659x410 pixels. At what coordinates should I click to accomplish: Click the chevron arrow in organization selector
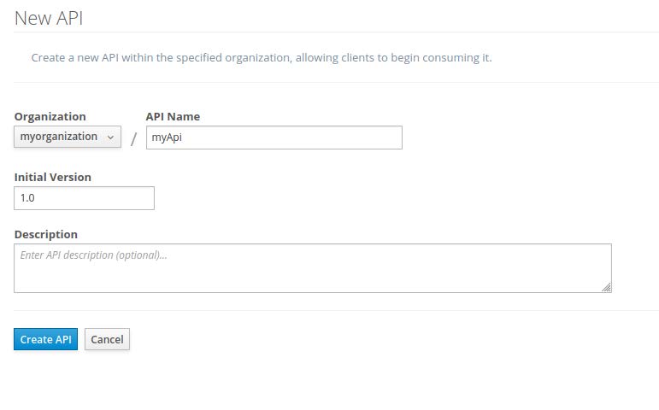pos(110,138)
